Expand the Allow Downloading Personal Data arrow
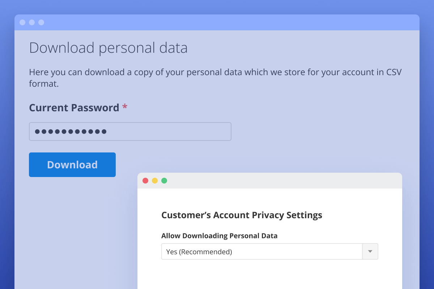The image size is (434, 289). (370, 251)
